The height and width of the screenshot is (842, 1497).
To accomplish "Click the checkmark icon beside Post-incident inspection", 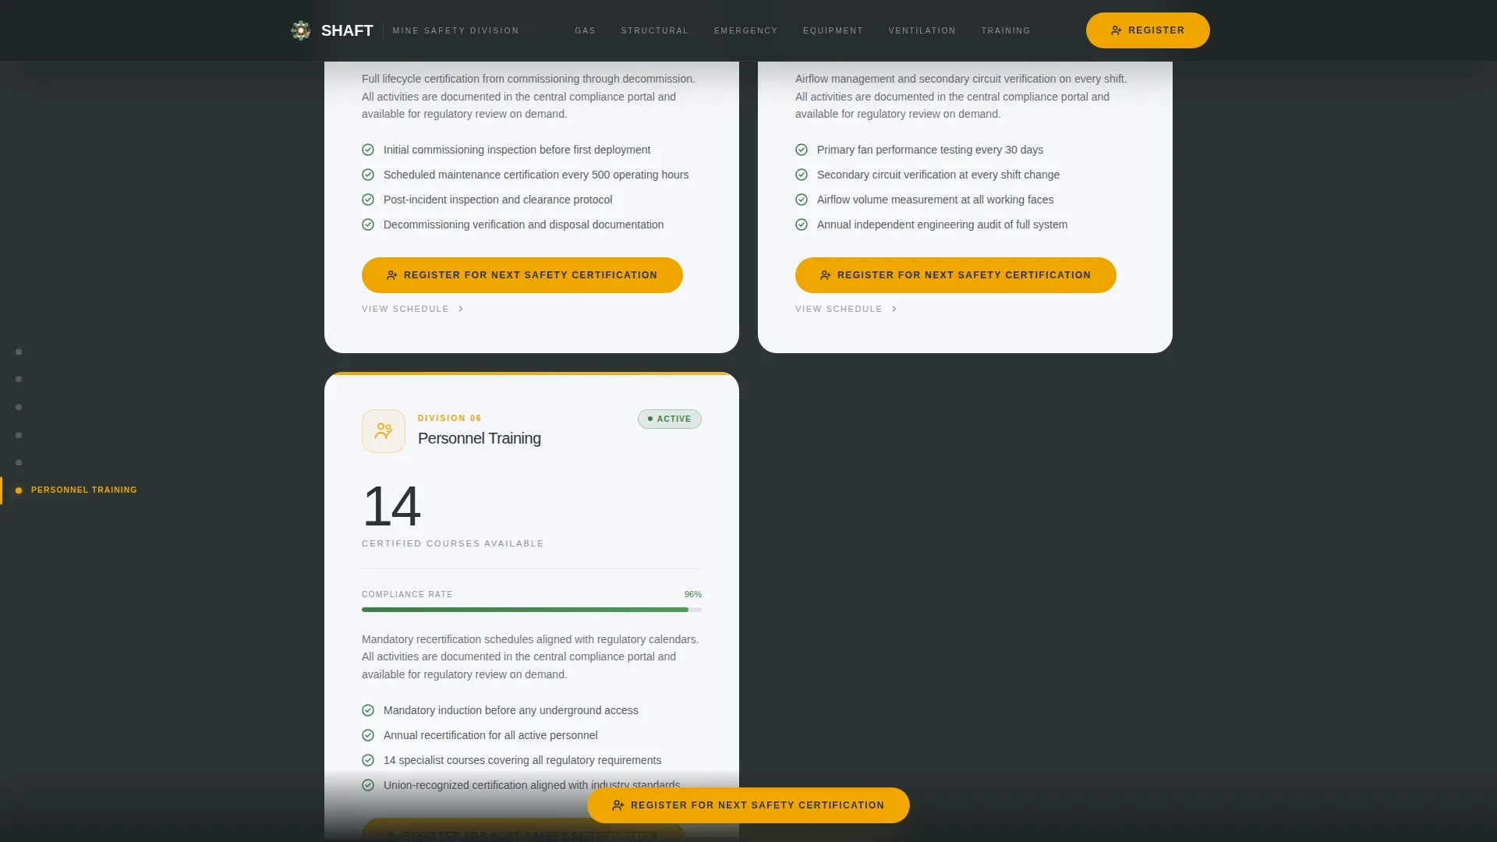I will [x=368, y=200].
